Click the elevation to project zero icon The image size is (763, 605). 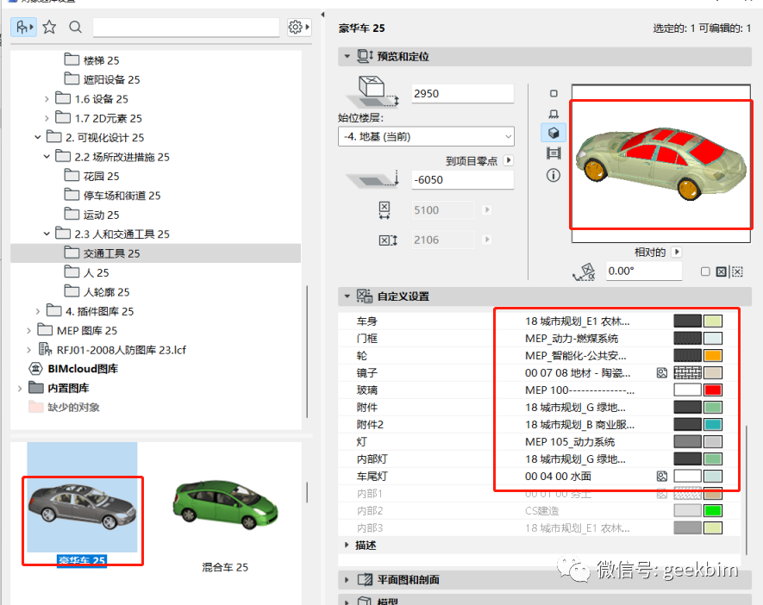click(372, 179)
